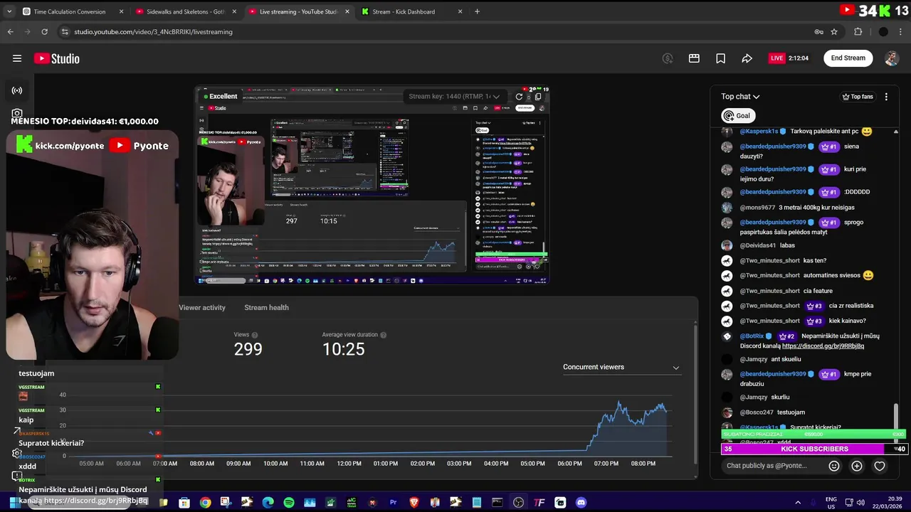Click the password key icon in address bar
The image size is (911, 512).
click(x=818, y=31)
